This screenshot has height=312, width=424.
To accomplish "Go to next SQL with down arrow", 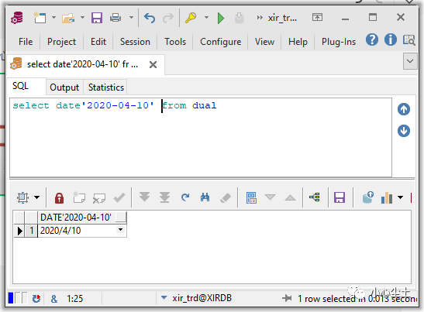I will pyautogui.click(x=404, y=131).
